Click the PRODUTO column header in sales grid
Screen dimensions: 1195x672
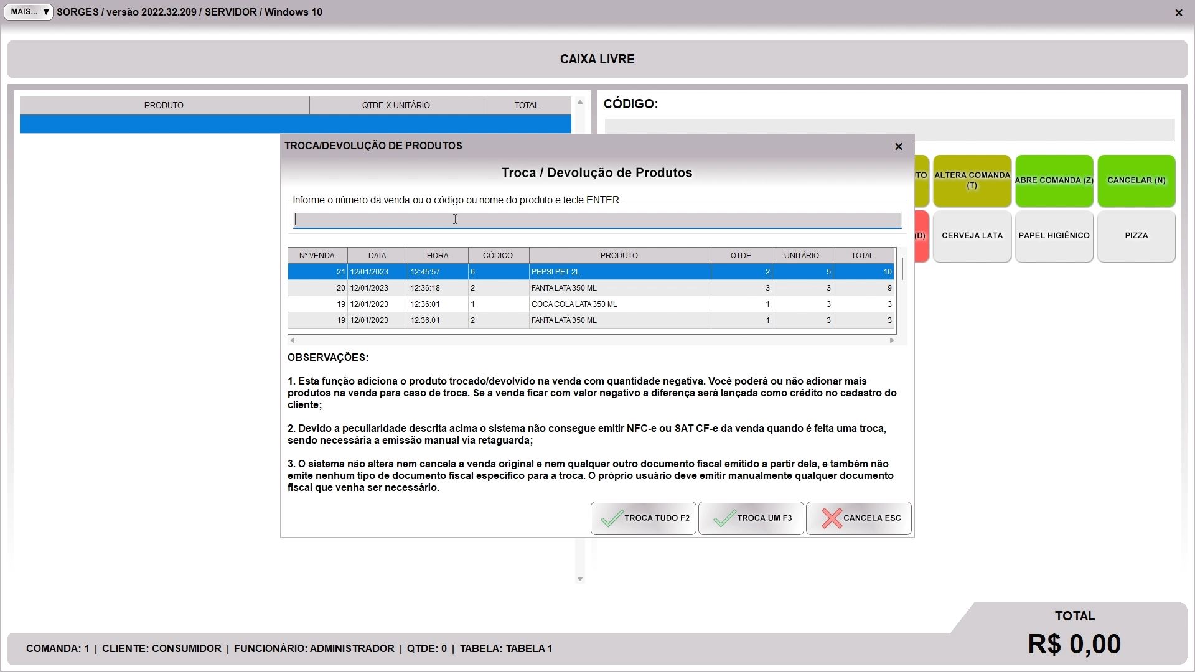point(619,256)
